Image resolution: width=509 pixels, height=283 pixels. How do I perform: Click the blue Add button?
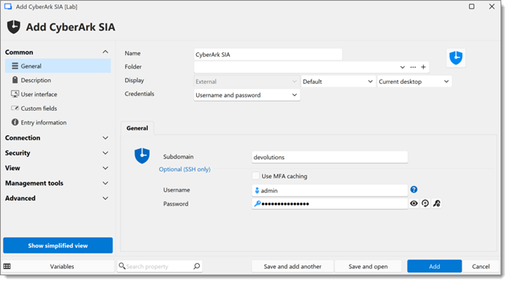[x=434, y=266]
